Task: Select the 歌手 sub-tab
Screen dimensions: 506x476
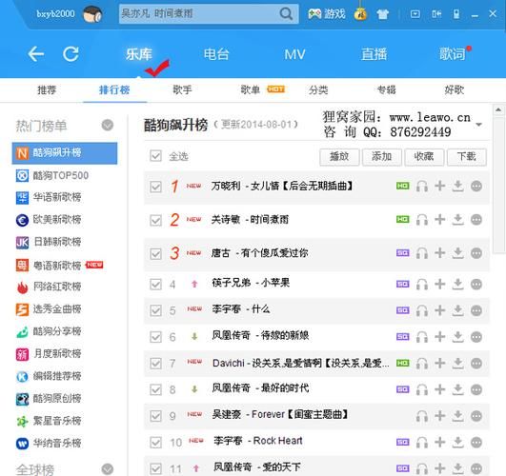Action: [x=182, y=89]
